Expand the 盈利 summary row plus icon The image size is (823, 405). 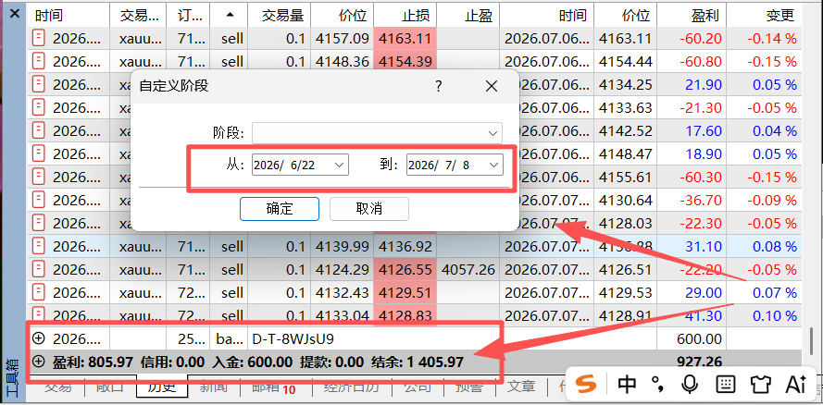(38, 362)
